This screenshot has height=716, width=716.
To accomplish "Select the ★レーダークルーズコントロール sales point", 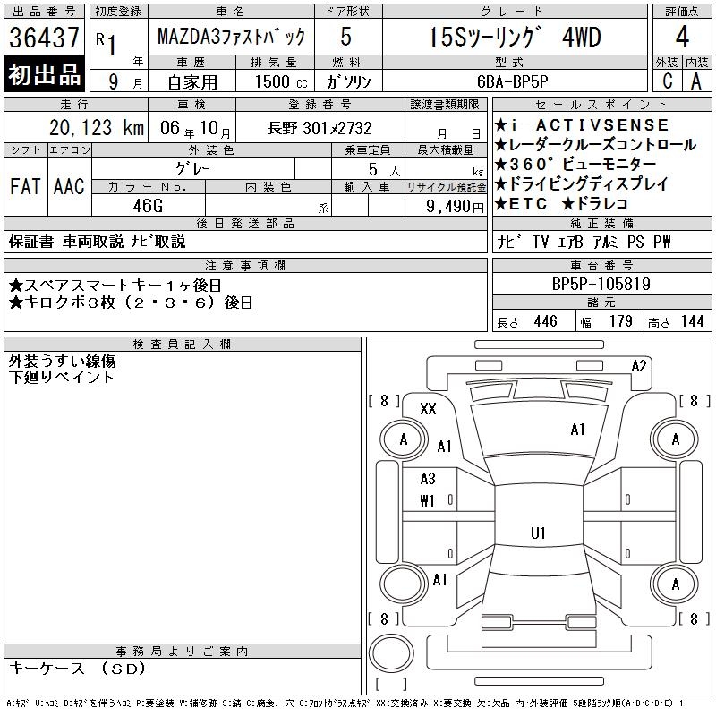I will [595, 144].
